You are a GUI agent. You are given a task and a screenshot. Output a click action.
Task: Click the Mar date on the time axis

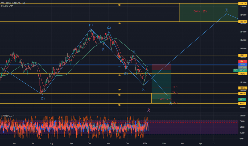(182, 143)
